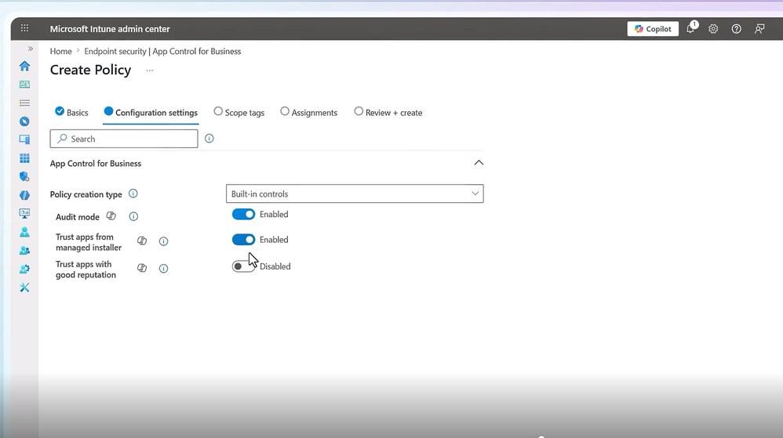Open the Policy creation type dropdown

click(x=355, y=194)
